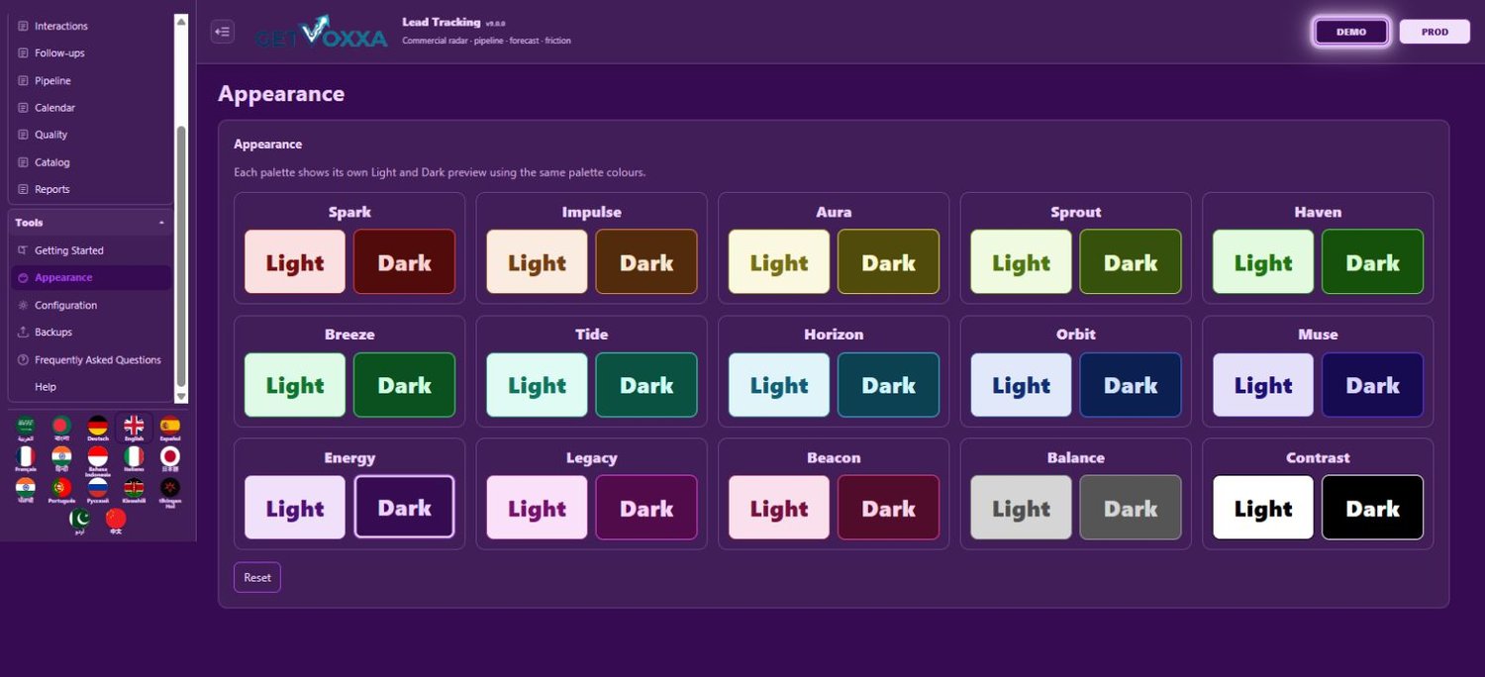Viewport: 1485px width, 677px height.
Task: Select the Japanese flag language
Action: (x=170, y=459)
